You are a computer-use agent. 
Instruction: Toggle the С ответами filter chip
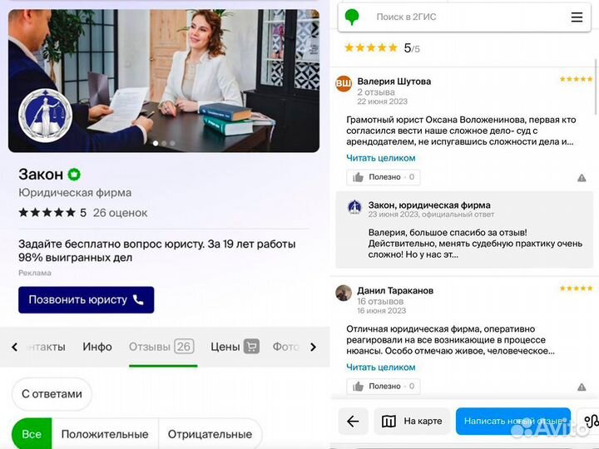tap(52, 394)
